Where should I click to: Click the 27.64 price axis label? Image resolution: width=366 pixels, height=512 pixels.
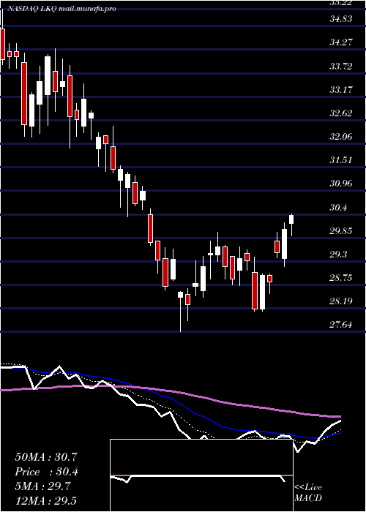(341, 325)
